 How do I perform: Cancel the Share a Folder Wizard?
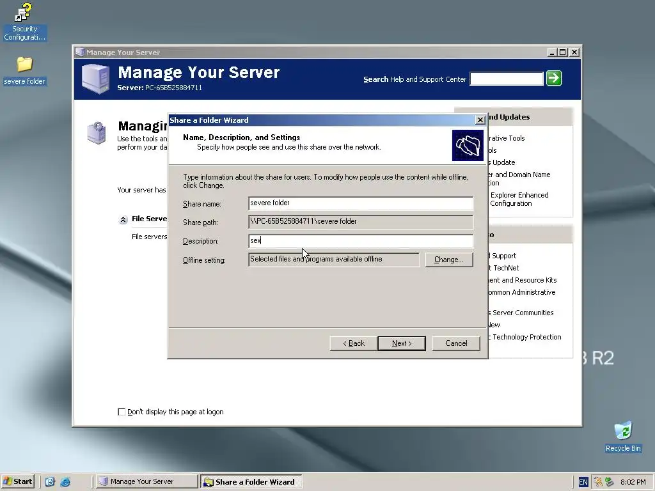pos(456,343)
